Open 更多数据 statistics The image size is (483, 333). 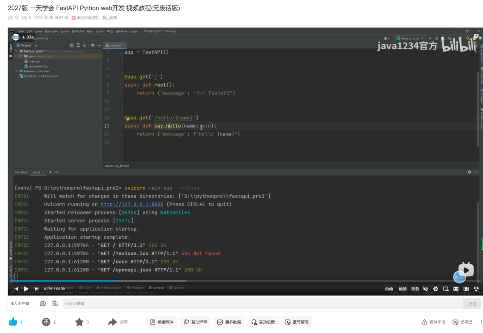click(x=229, y=322)
